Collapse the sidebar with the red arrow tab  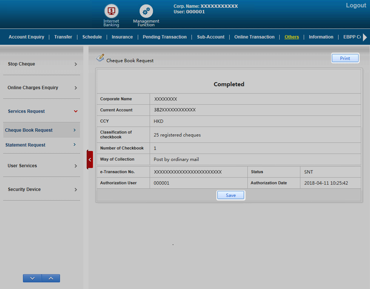tap(90, 159)
